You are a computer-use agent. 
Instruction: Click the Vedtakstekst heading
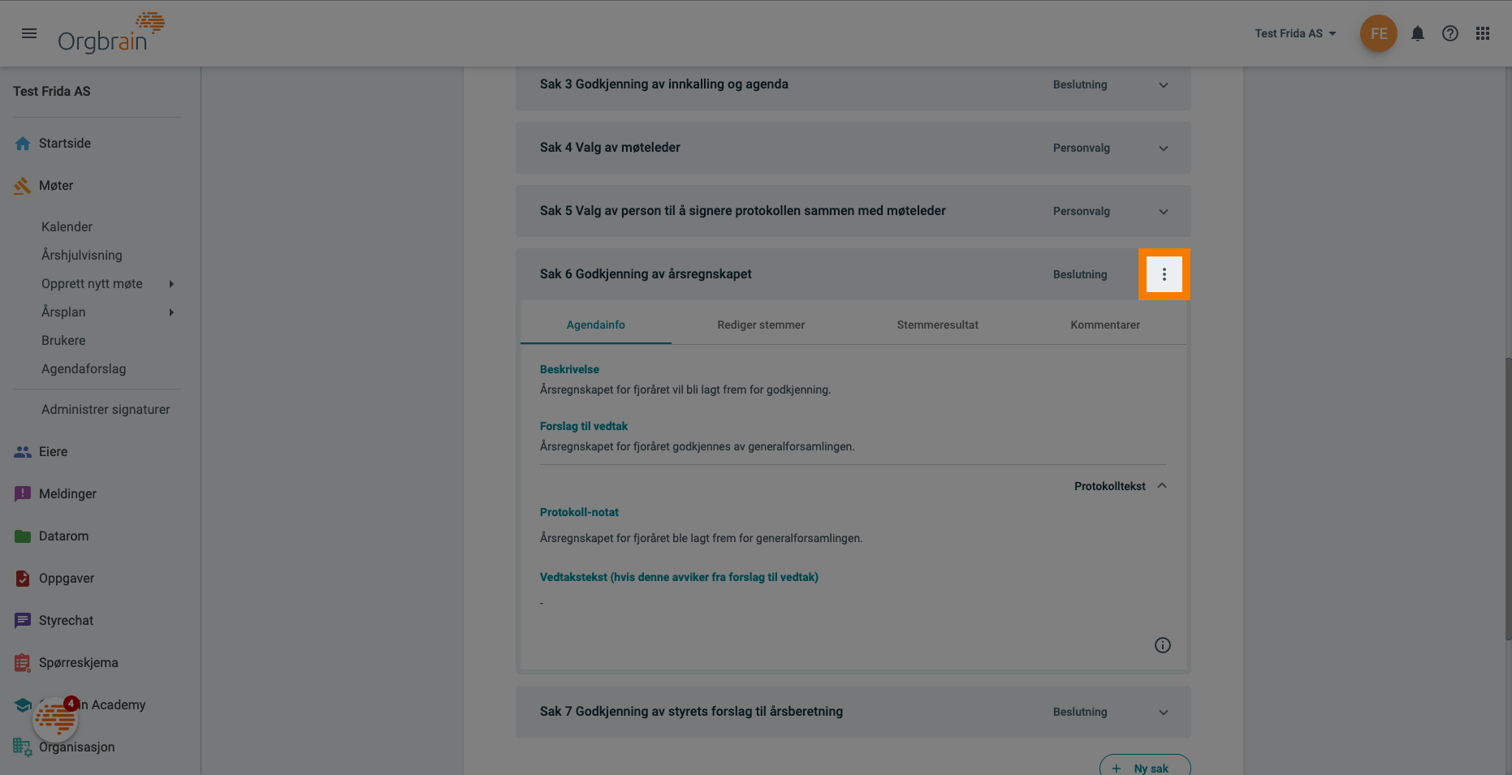tap(679, 577)
